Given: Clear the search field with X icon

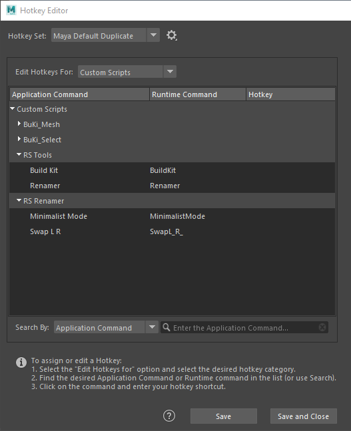Looking at the screenshot, I should pos(322,327).
